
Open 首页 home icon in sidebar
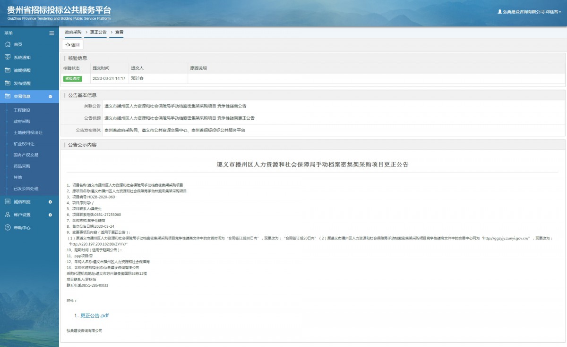(x=8, y=44)
